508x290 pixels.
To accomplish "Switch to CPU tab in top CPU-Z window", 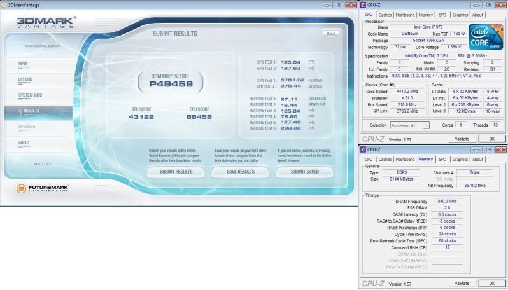I will pyautogui.click(x=369, y=15).
